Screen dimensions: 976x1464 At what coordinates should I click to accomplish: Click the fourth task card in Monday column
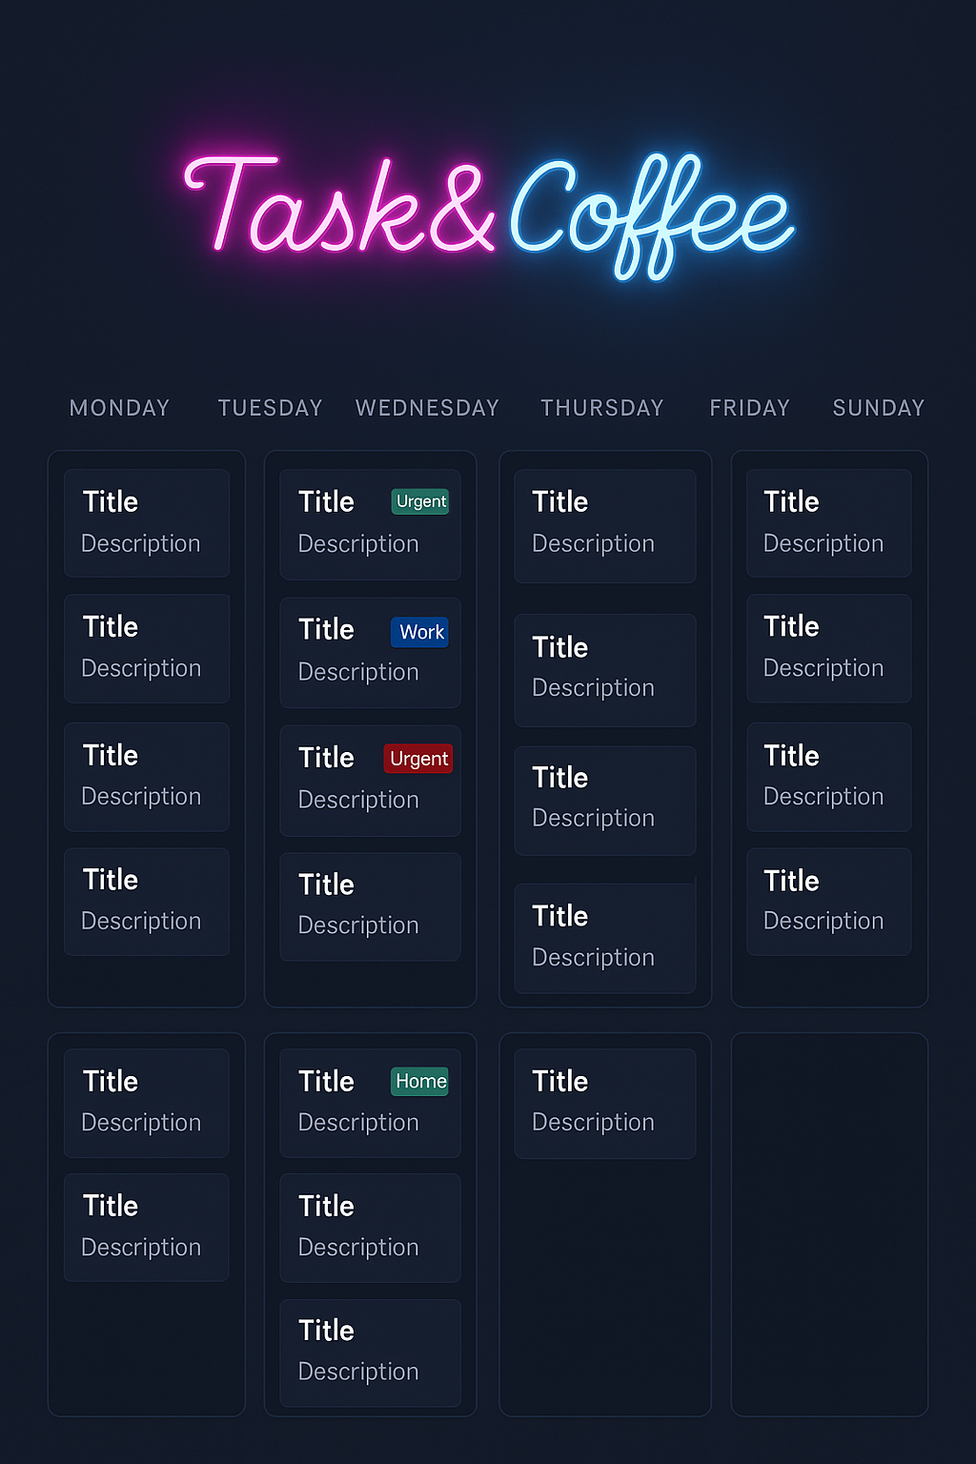(146, 901)
